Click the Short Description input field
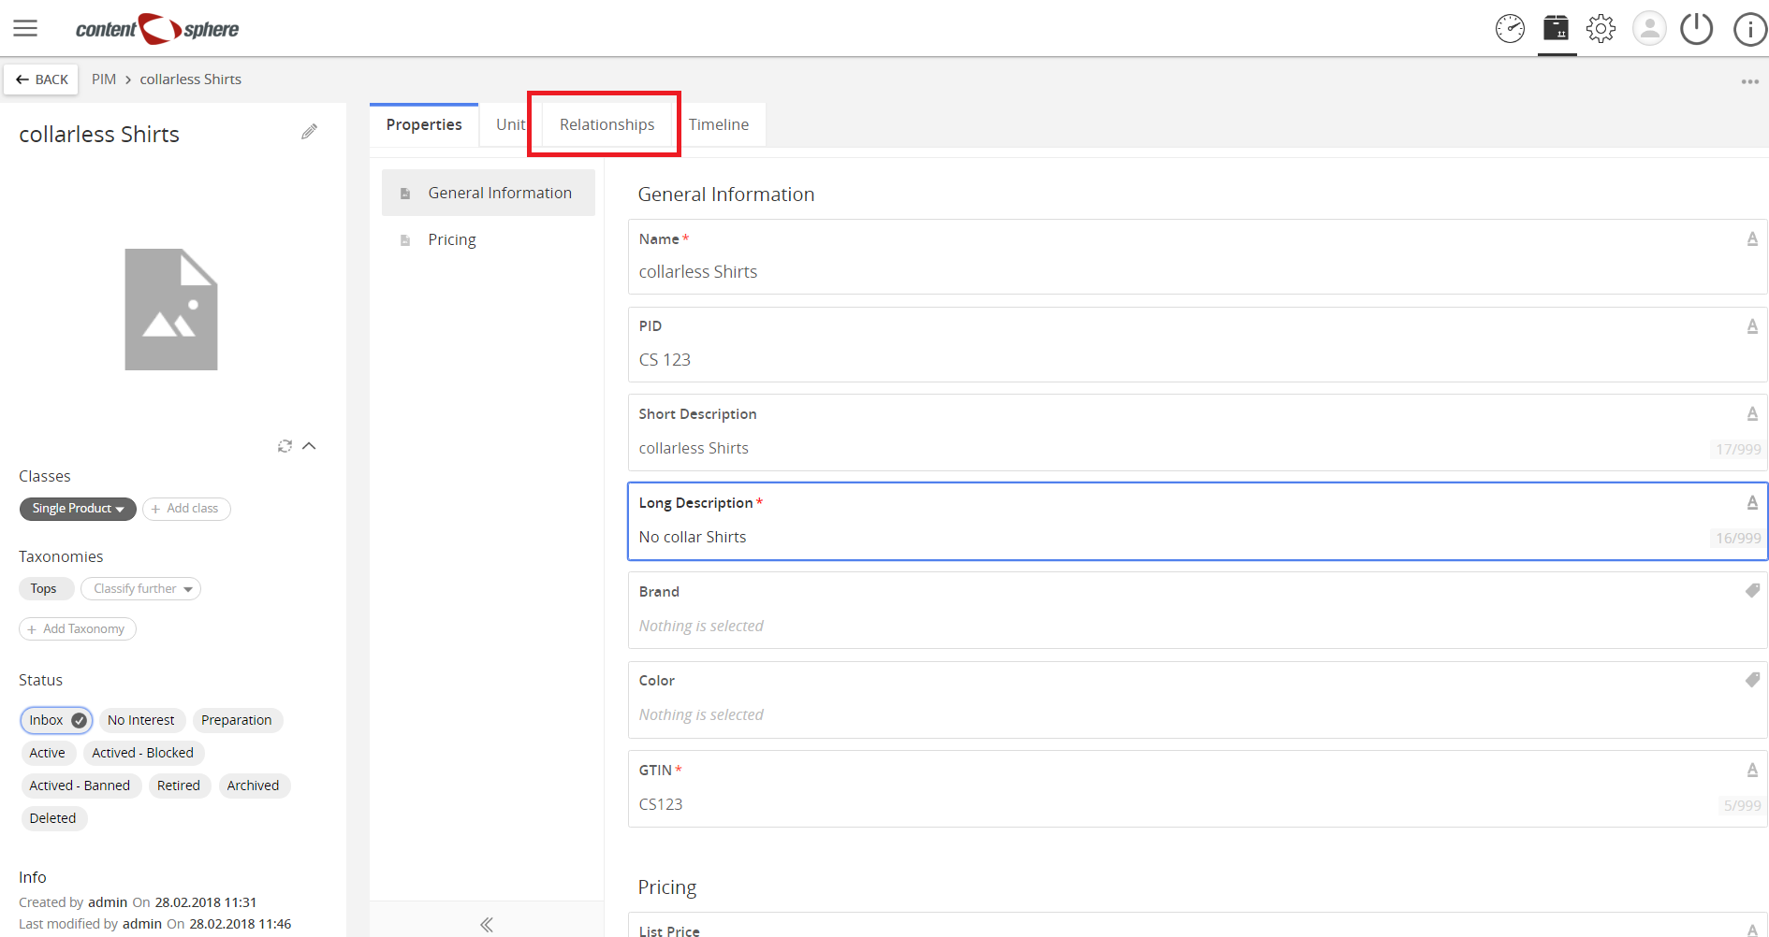 [x=1198, y=433]
